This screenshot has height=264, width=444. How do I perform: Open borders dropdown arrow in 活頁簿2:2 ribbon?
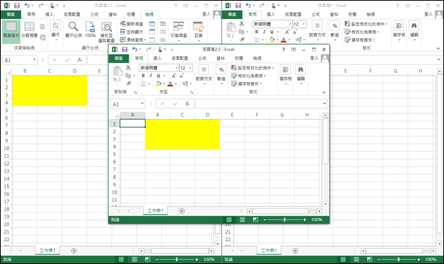point(149,83)
